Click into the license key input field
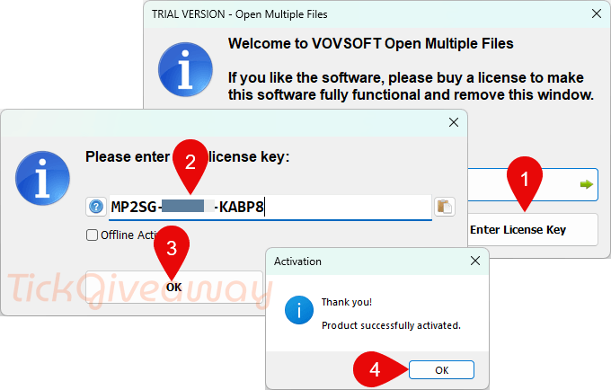 pyautogui.click(x=270, y=207)
